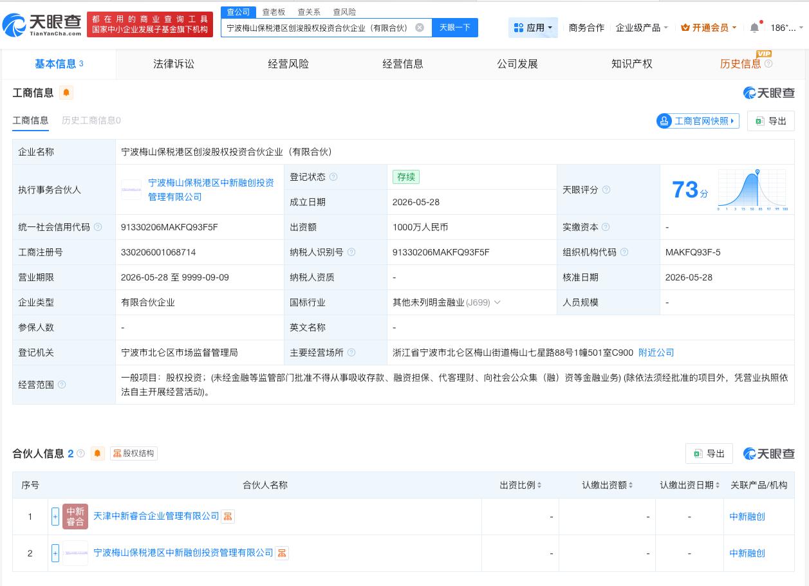View the 天眼评分 distribution chart
This screenshot has height=586, width=809.
(x=752, y=190)
